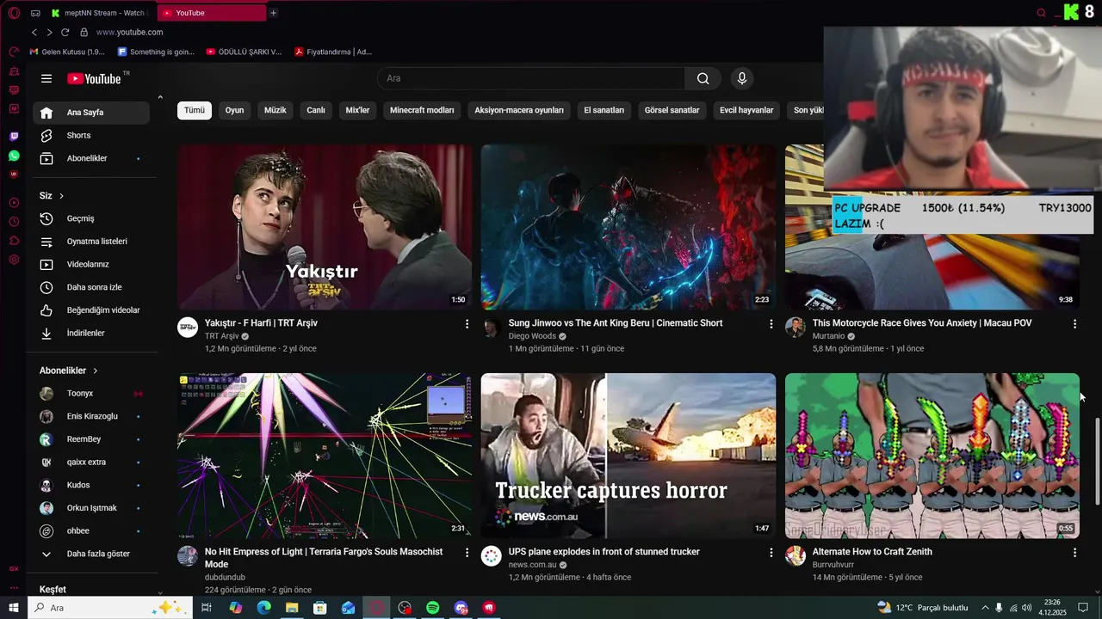Image resolution: width=1102 pixels, height=619 pixels.
Task: Open TRT Arşiv channel avatar
Action: (188, 328)
